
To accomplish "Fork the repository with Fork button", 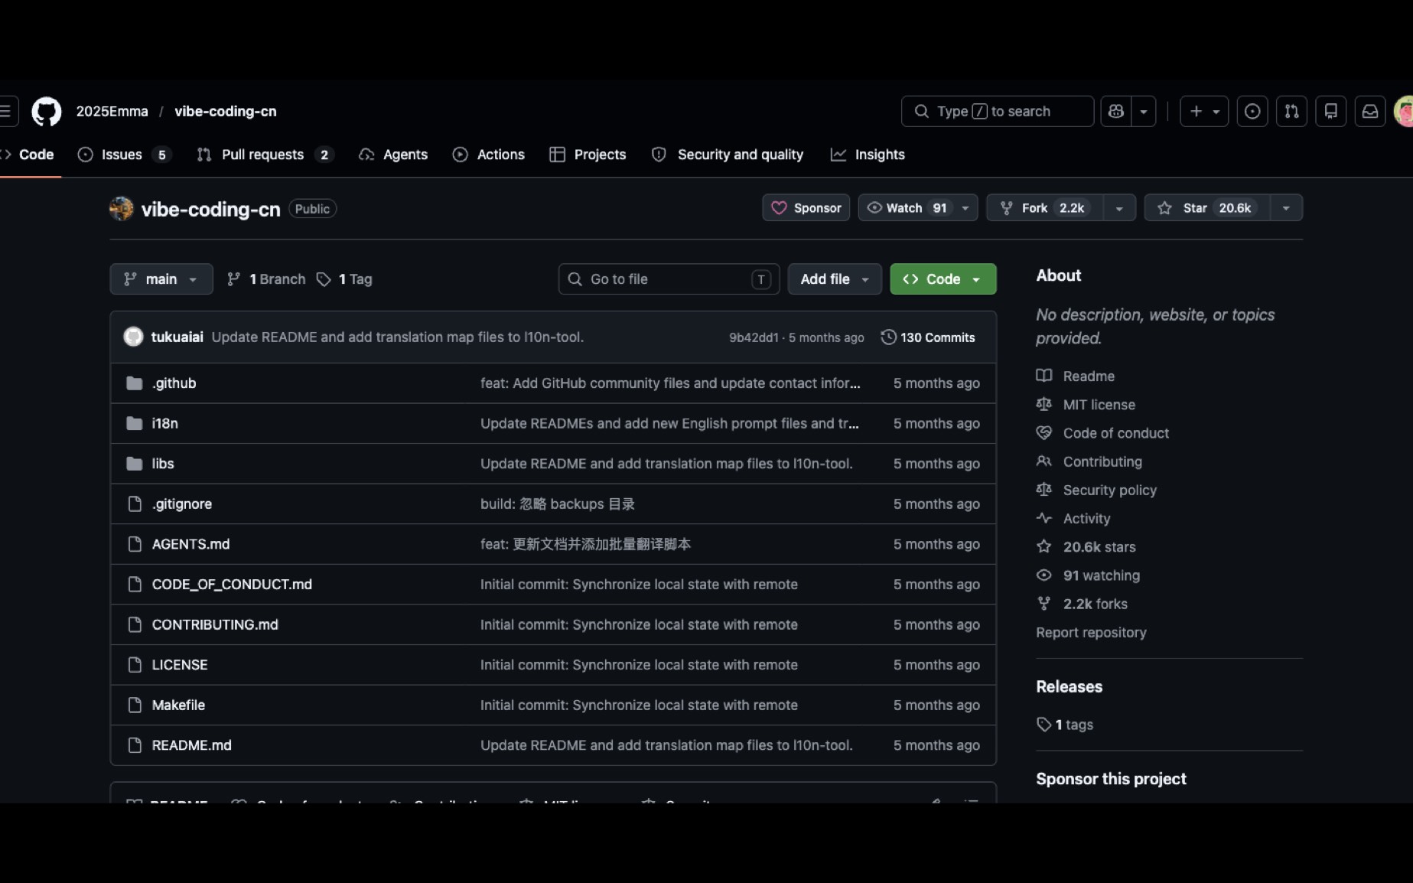I will (1045, 208).
